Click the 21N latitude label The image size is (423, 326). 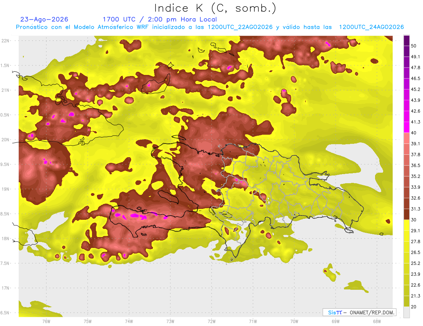6,90
